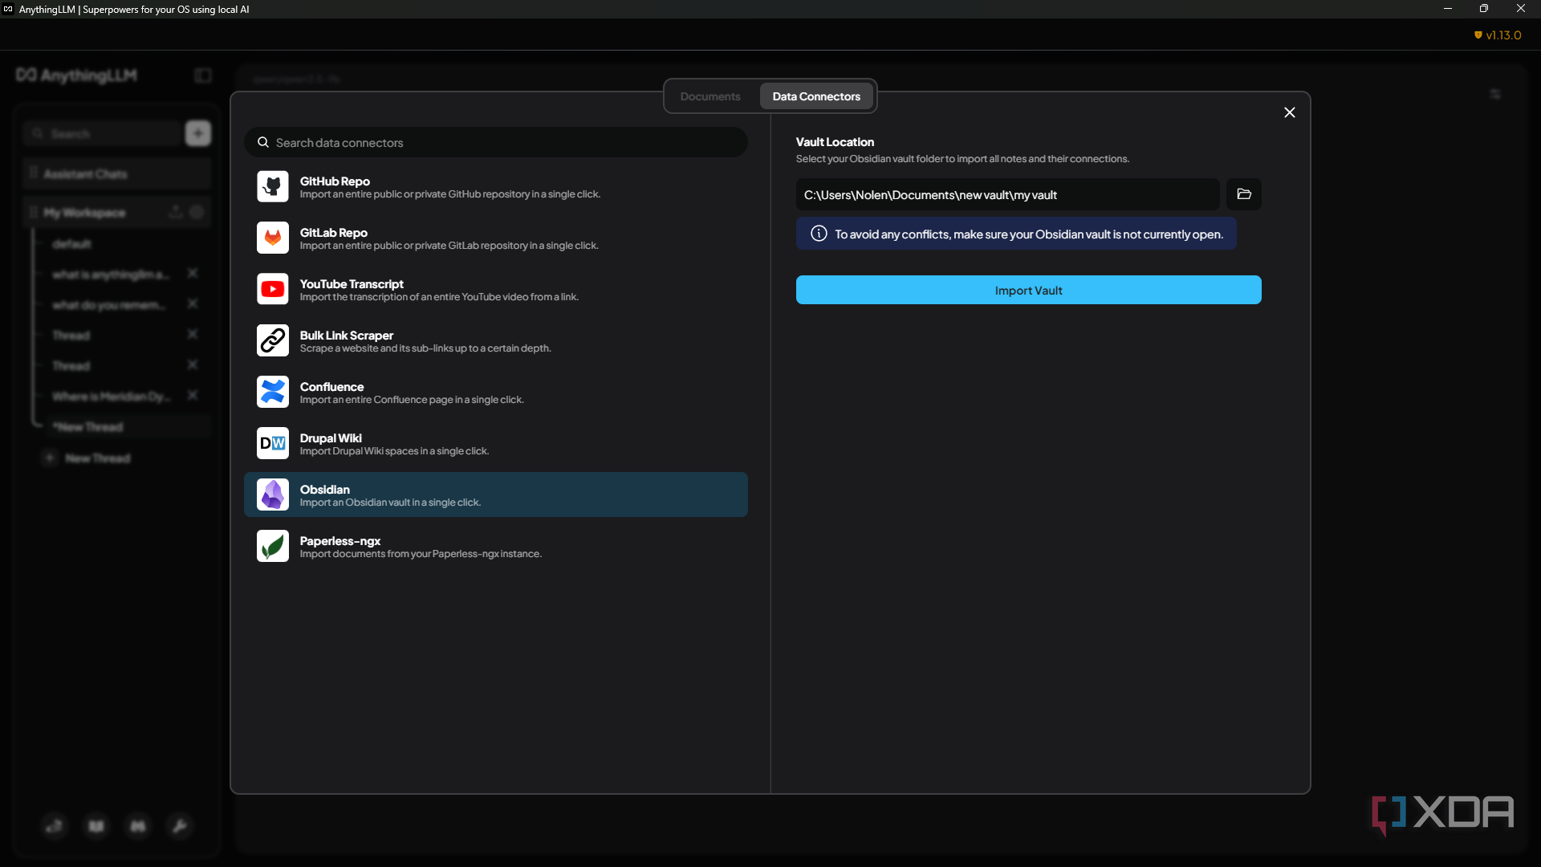This screenshot has height=867, width=1541.
Task: Open the Bulk Link Scraper chain icon
Action: (x=273, y=340)
